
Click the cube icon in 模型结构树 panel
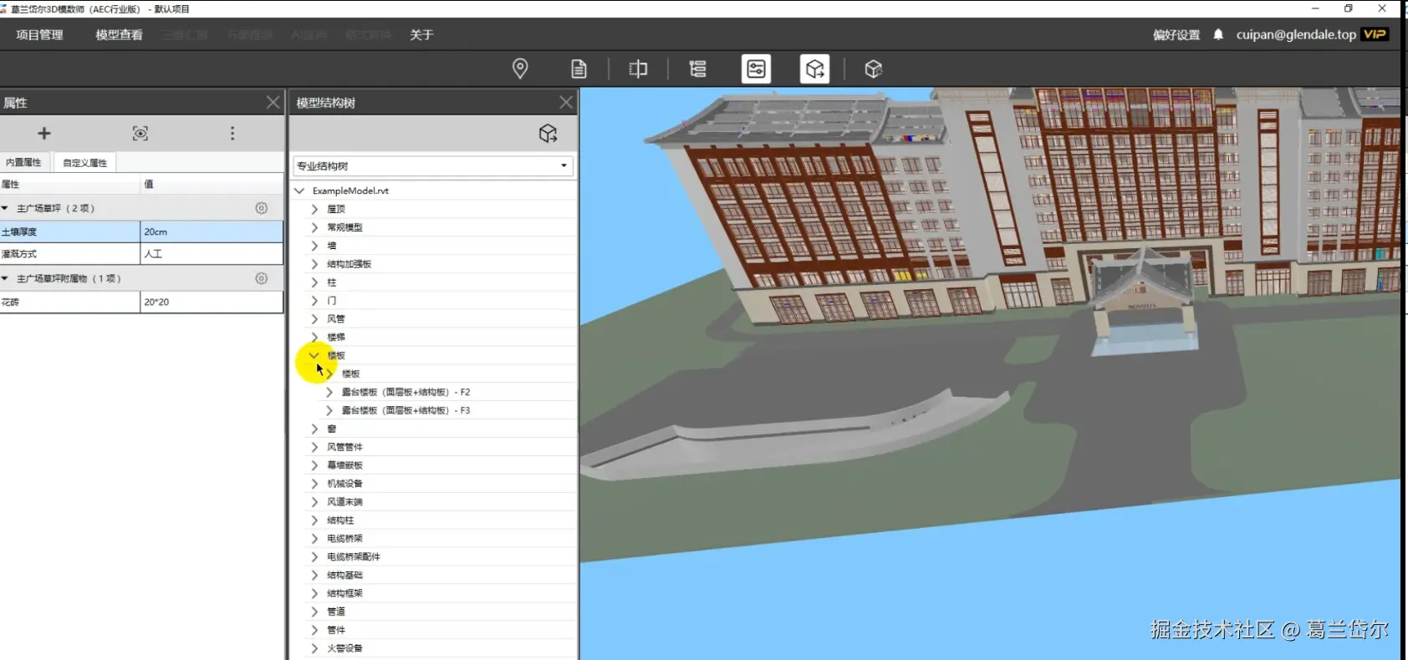pos(548,134)
